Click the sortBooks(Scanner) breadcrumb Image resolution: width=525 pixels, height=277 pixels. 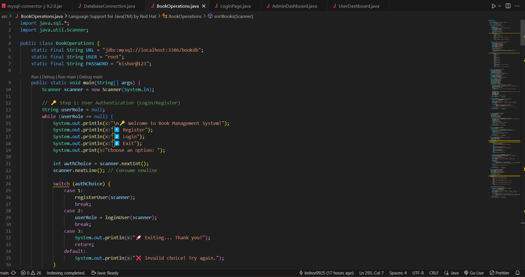233,16
